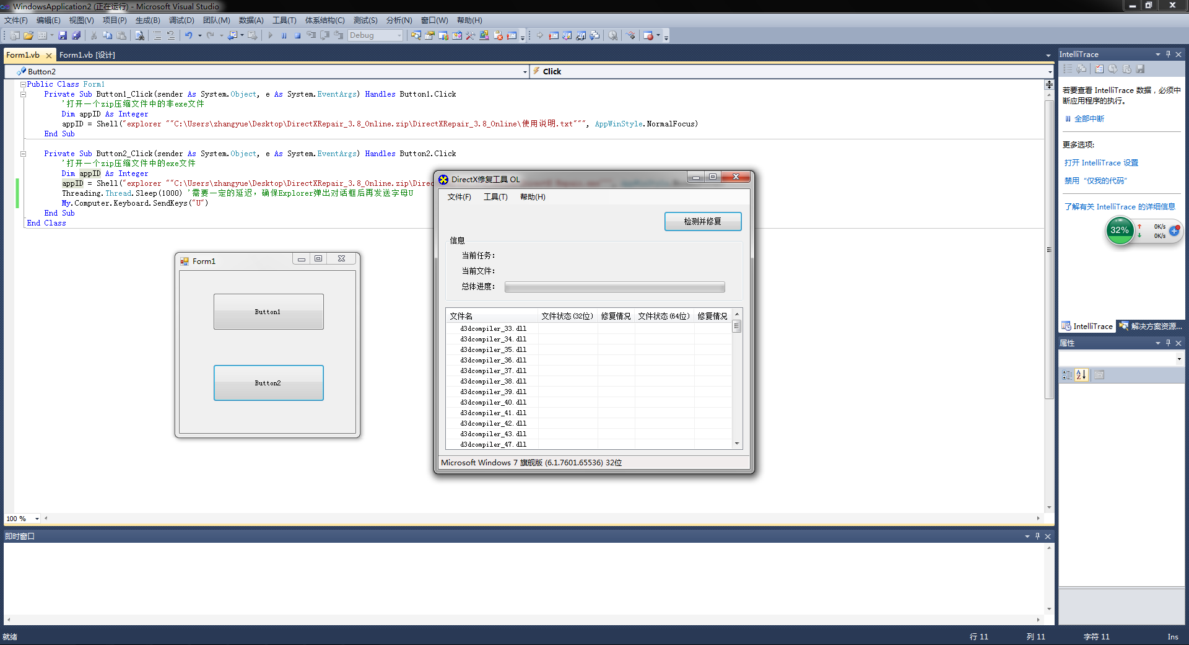Toggle Categorized view in Properties panel
1189x645 pixels.
pos(1067,375)
